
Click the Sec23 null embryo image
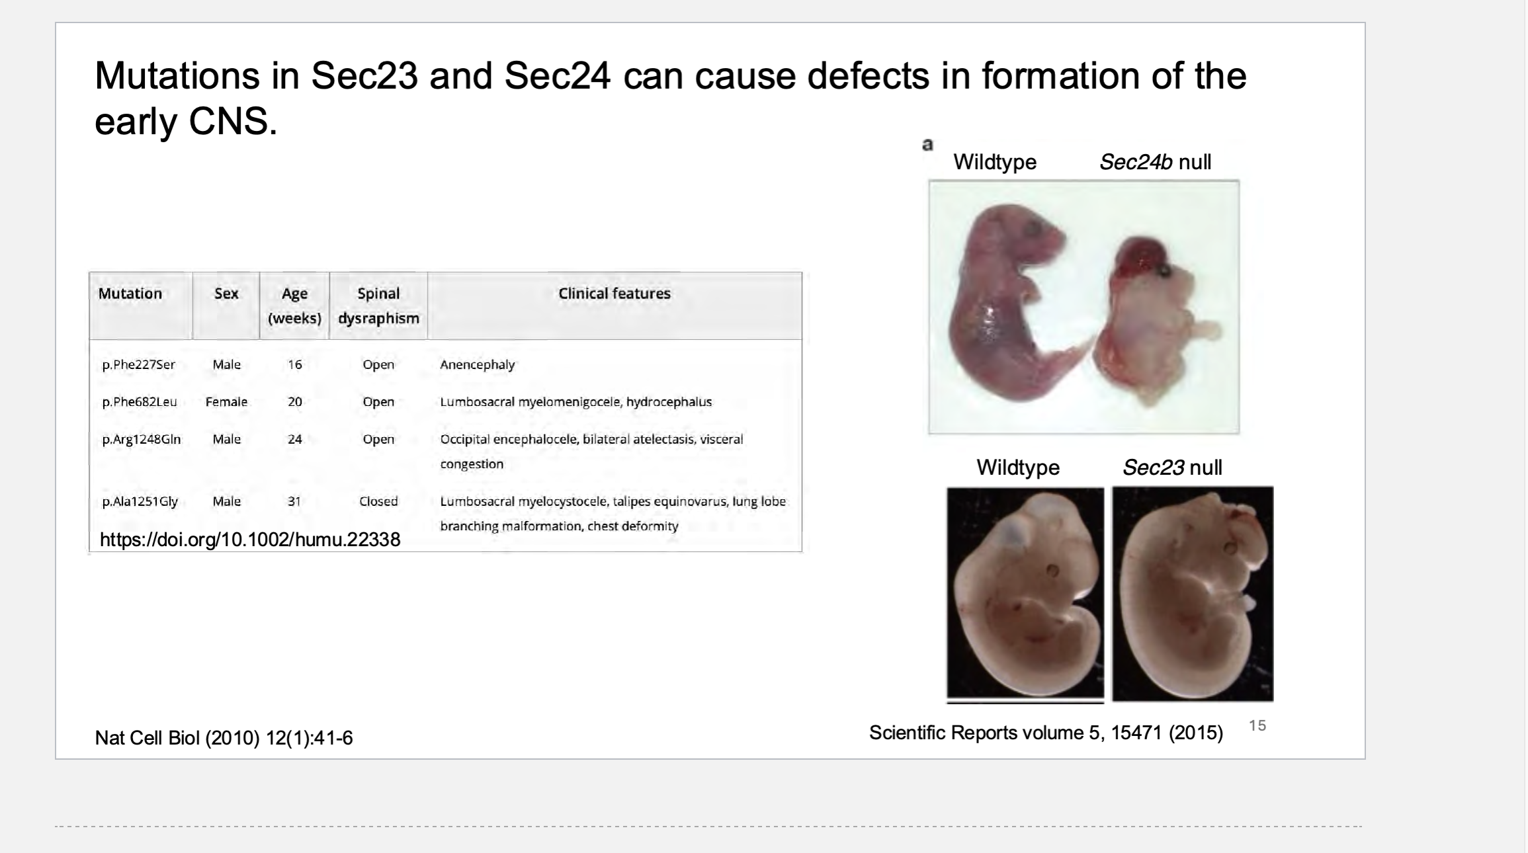1193,594
